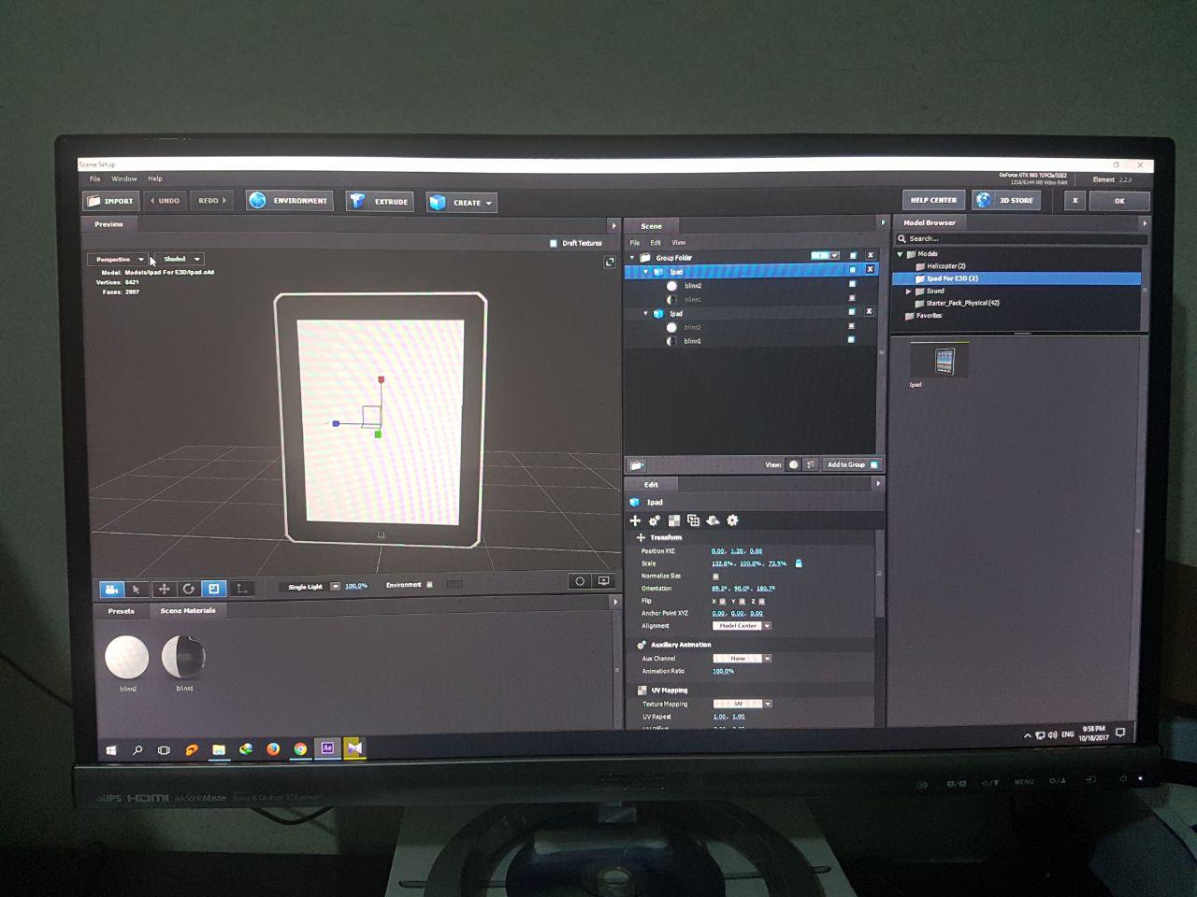
Task: Select the blinn2 material sphere in Scene Materials
Action: (127, 657)
